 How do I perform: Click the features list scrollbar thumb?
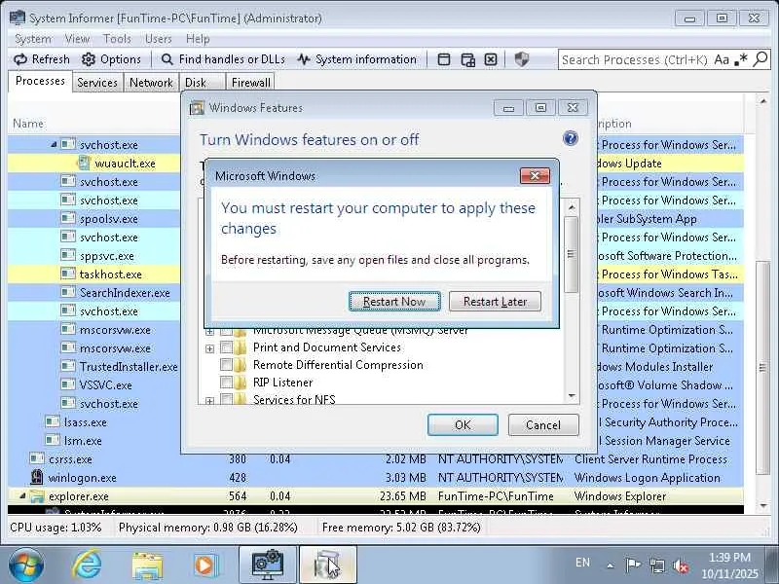(571, 254)
